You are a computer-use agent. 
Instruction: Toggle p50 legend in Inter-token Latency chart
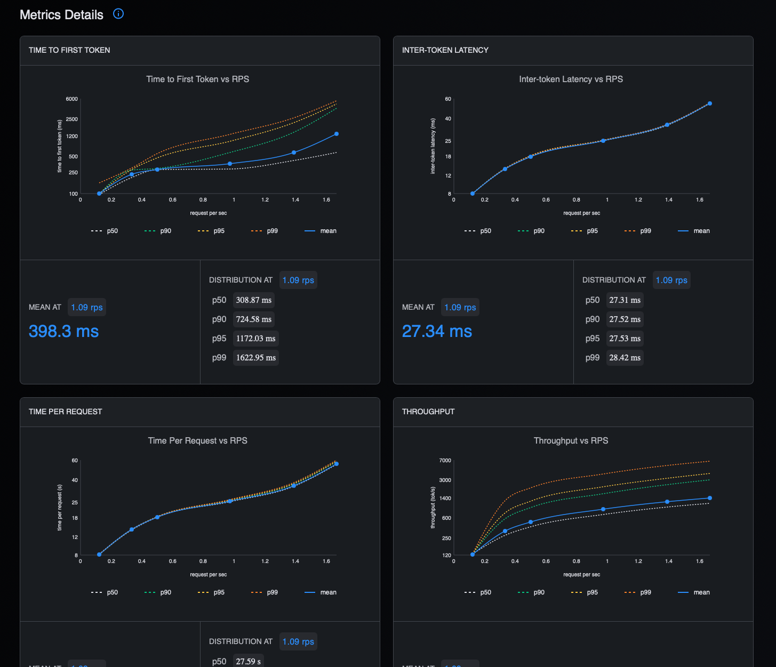point(478,231)
